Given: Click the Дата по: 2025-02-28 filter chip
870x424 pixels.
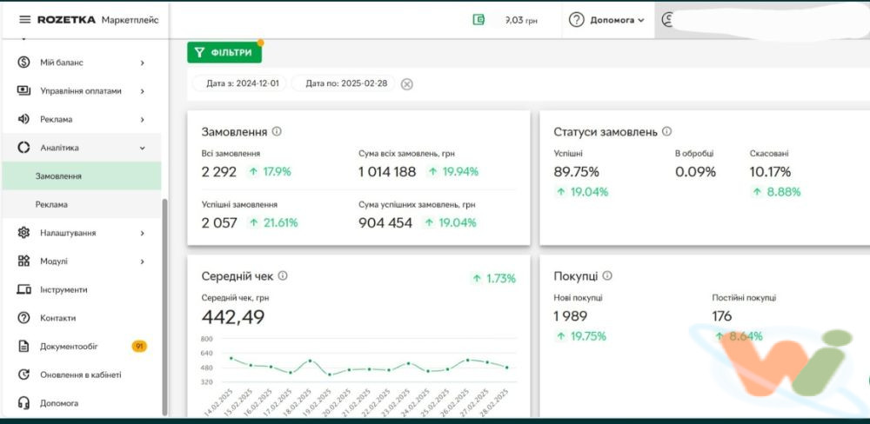Looking at the screenshot, I should (344, 84).
